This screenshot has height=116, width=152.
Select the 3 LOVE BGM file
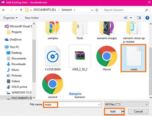[53, 58]
